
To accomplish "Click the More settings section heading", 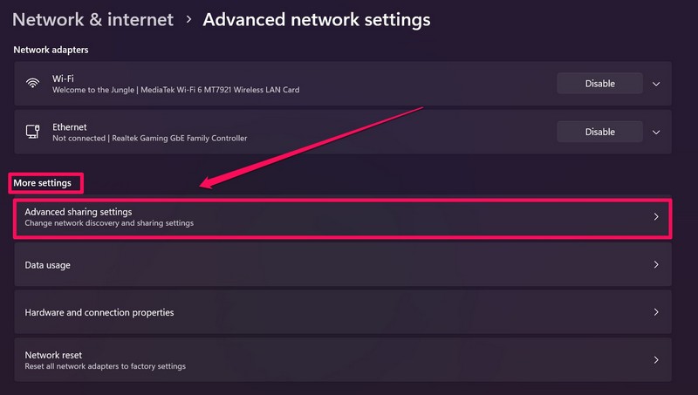I will (42, 183).
